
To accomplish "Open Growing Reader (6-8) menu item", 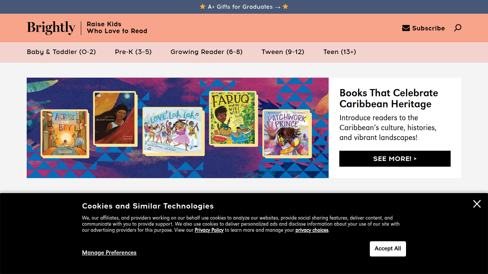I will (207, 52).
